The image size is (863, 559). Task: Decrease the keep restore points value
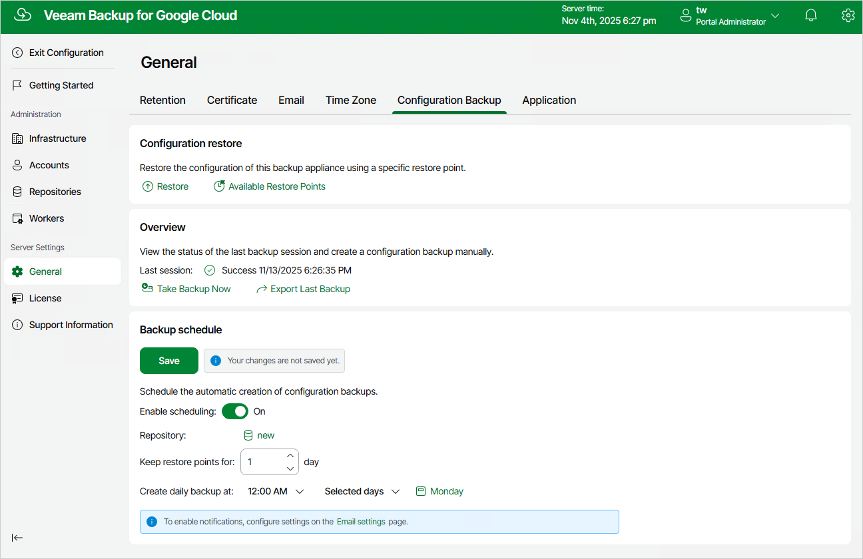(290, 468)
